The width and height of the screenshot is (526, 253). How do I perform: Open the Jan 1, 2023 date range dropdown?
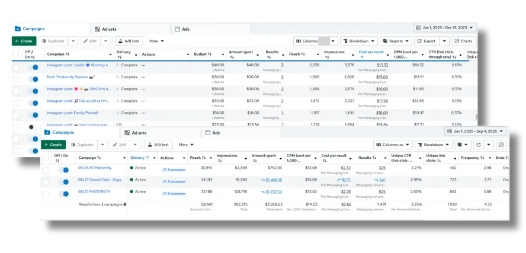tap(444, 27)
